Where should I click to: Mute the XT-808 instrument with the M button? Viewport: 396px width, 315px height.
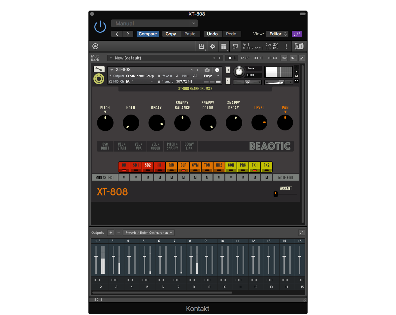point(228,81)
